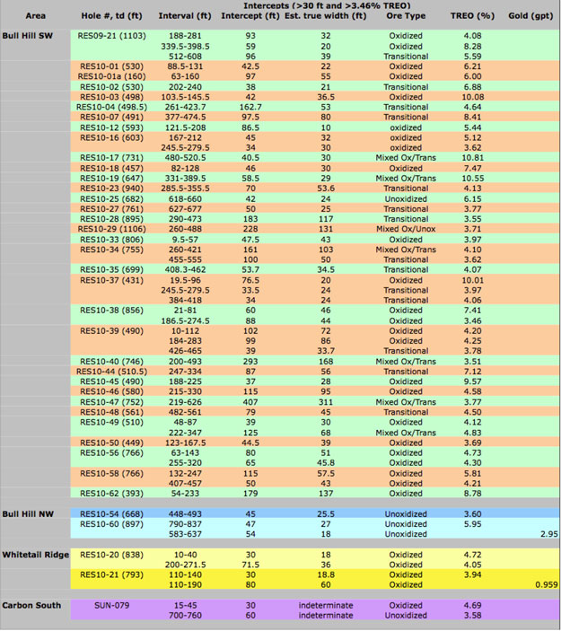
Task: Click the TREO (%) column header
Action: point(472,16)
